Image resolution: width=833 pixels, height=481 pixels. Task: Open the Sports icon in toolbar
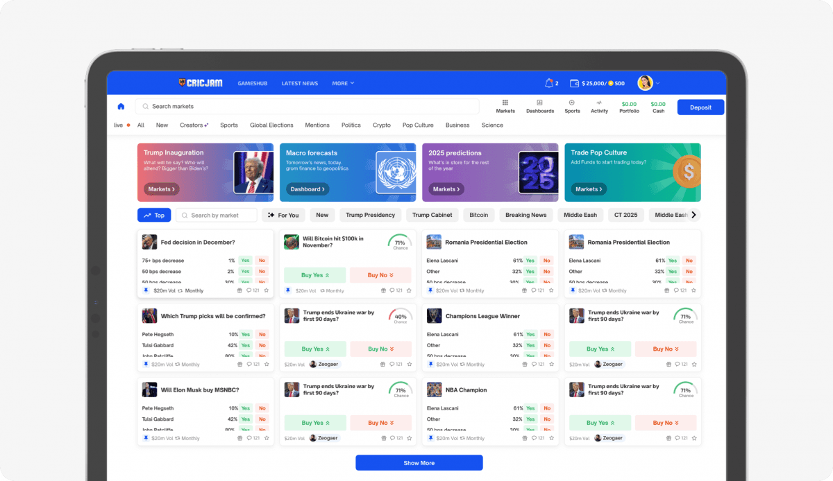(572, 103)
